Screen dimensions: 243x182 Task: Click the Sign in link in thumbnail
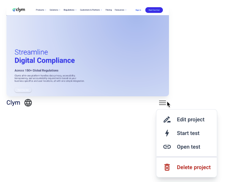point(138,10)
